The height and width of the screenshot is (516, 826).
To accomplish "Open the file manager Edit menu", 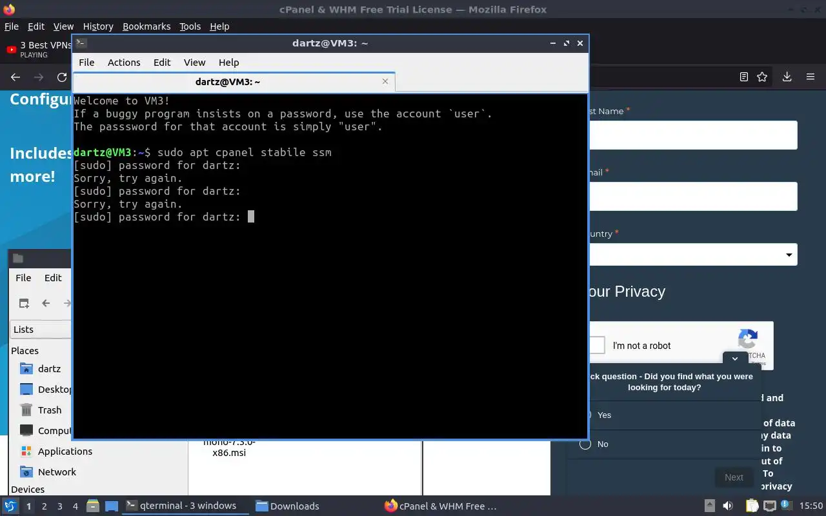I will click(53, 277).
